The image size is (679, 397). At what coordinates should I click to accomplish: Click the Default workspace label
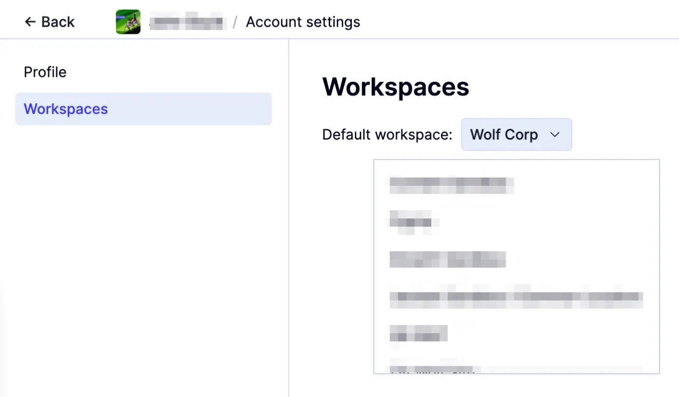(x=387, y=134)
